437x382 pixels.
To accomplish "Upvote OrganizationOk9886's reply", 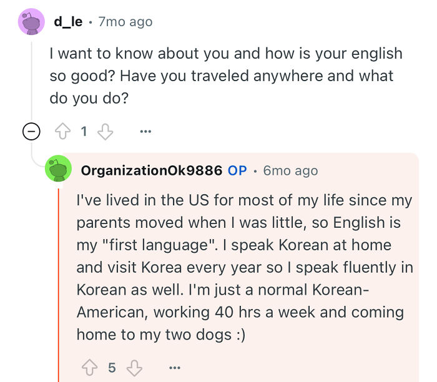I will pyautogui.click(x=90, y=368).
